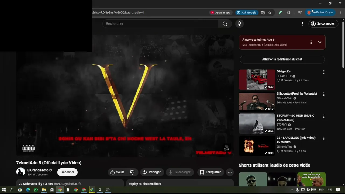Open the green striped extension icon
This screenshot has height=194, width=345.
tap(280, 12)
